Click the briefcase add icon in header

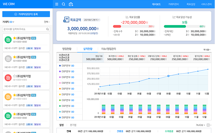pos(71,4)
